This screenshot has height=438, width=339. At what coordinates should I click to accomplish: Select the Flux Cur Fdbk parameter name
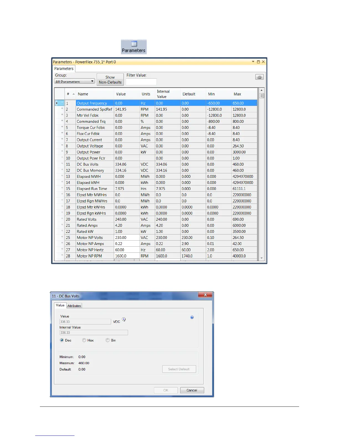[88, 134]
